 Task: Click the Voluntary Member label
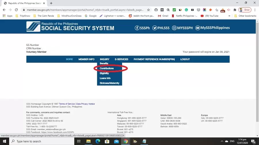pos(36,52)
